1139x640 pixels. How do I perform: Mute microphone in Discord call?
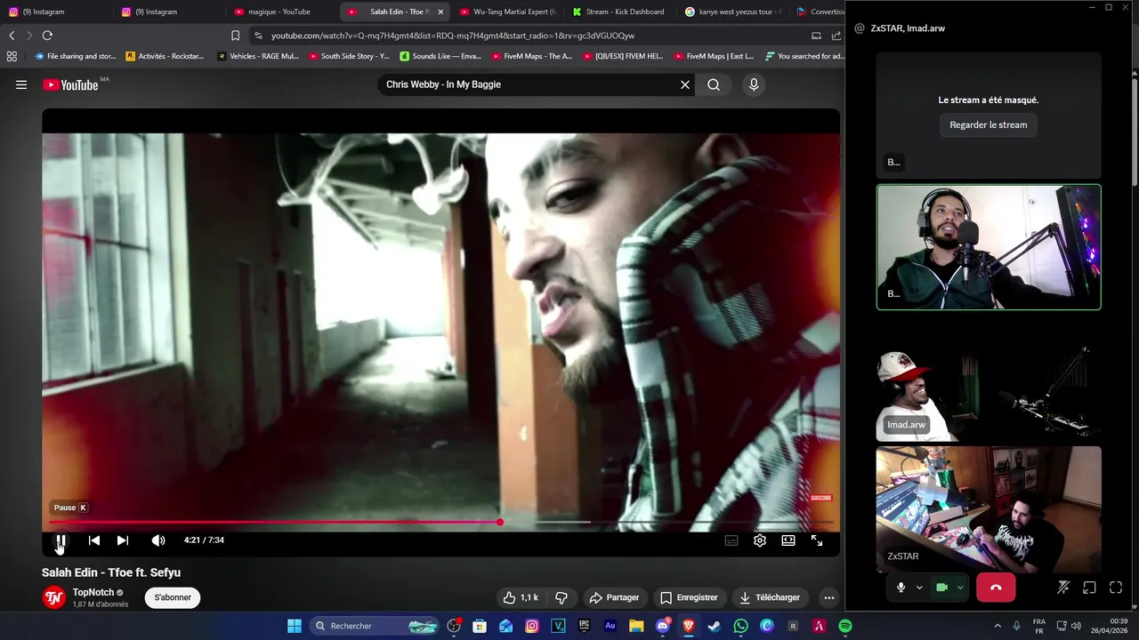pos(901,588)
